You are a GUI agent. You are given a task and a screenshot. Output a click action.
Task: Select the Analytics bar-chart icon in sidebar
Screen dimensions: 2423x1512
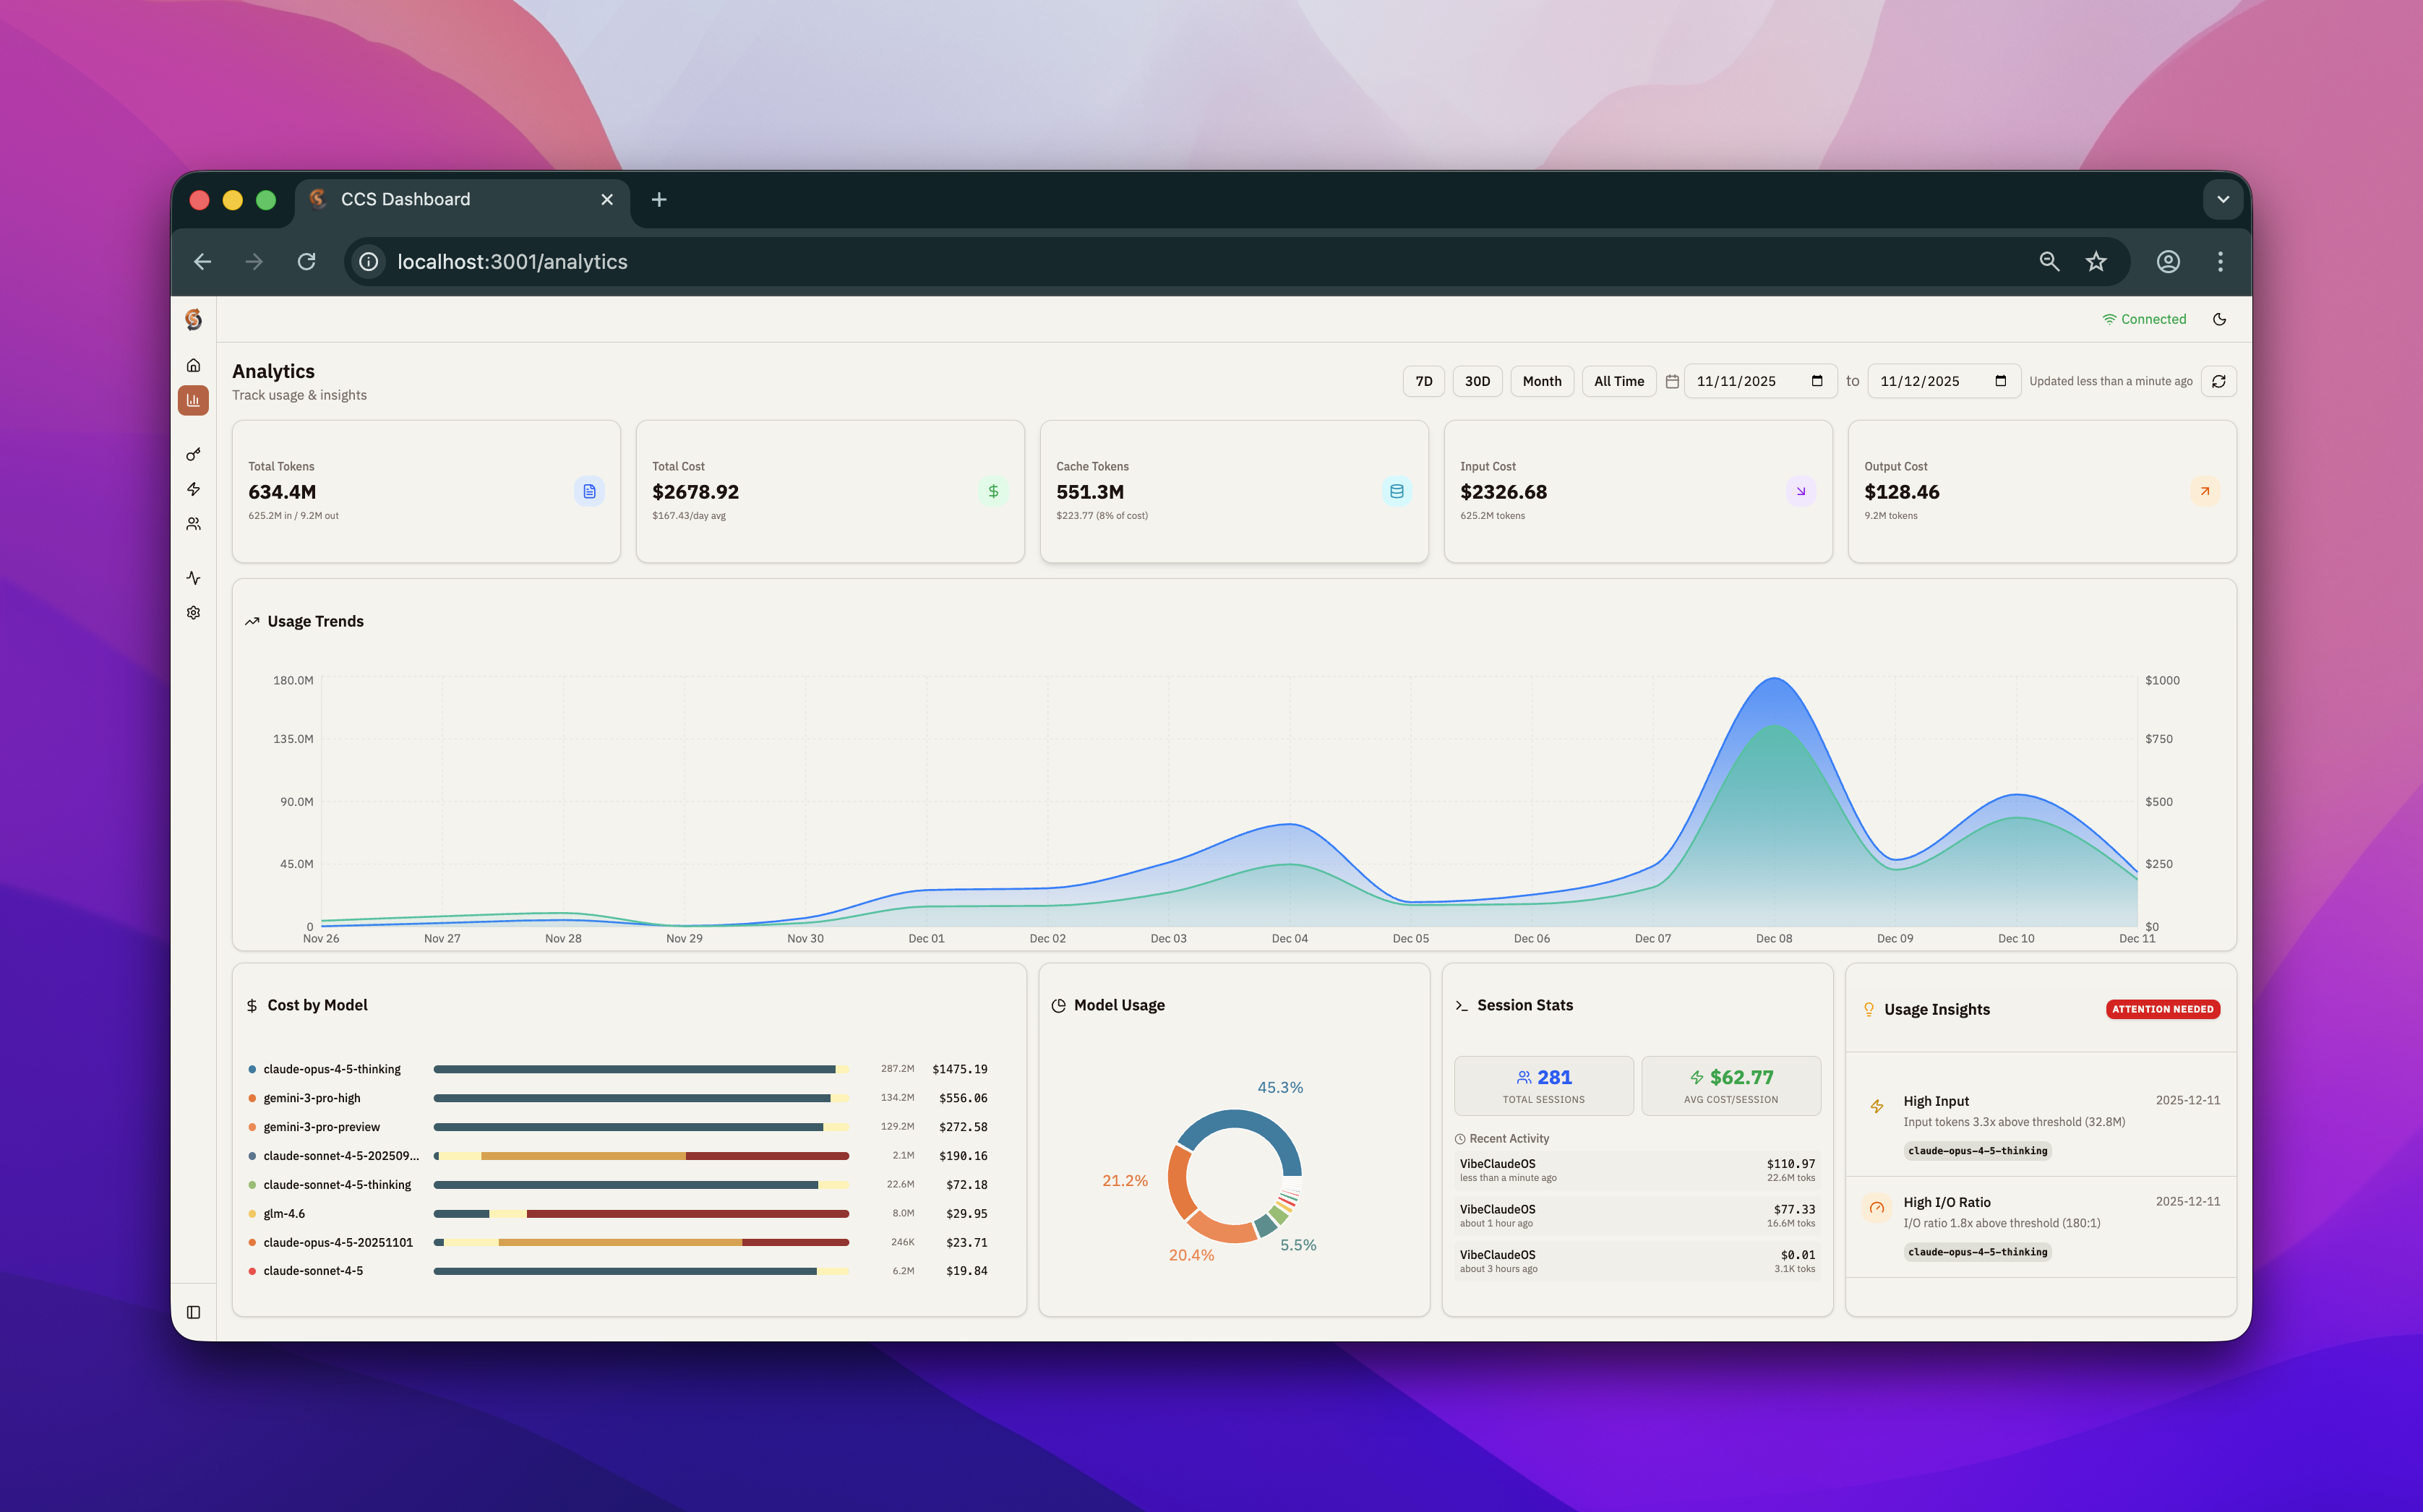tap(193, 400)
